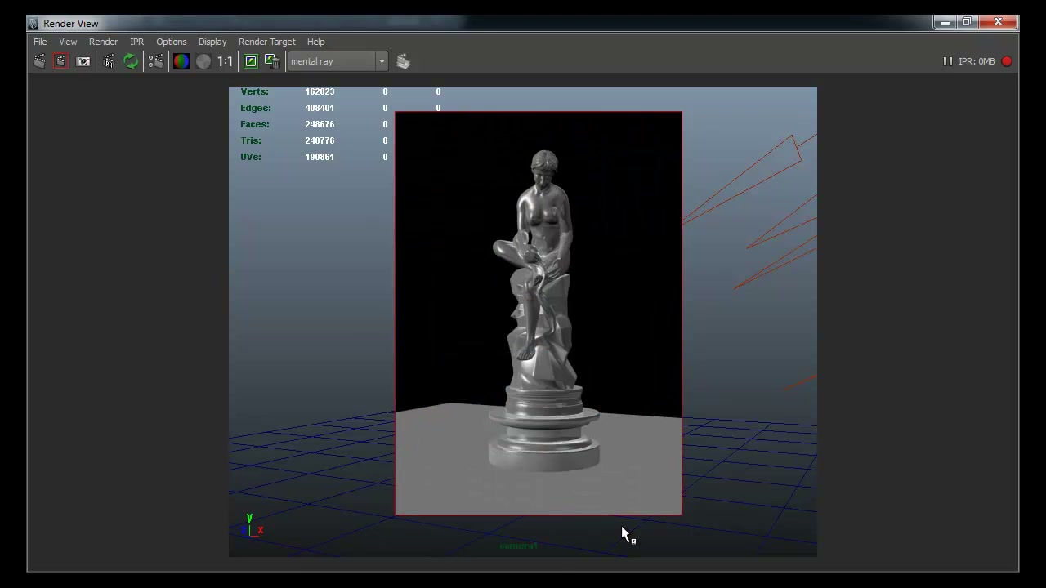
Task: Open the Render Settings icon
Action: (x=155, y=61)
